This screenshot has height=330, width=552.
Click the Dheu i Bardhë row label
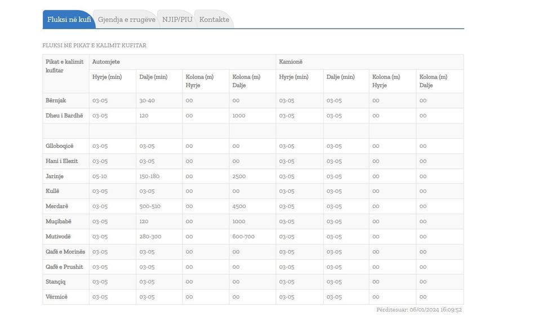pos(64,116)
